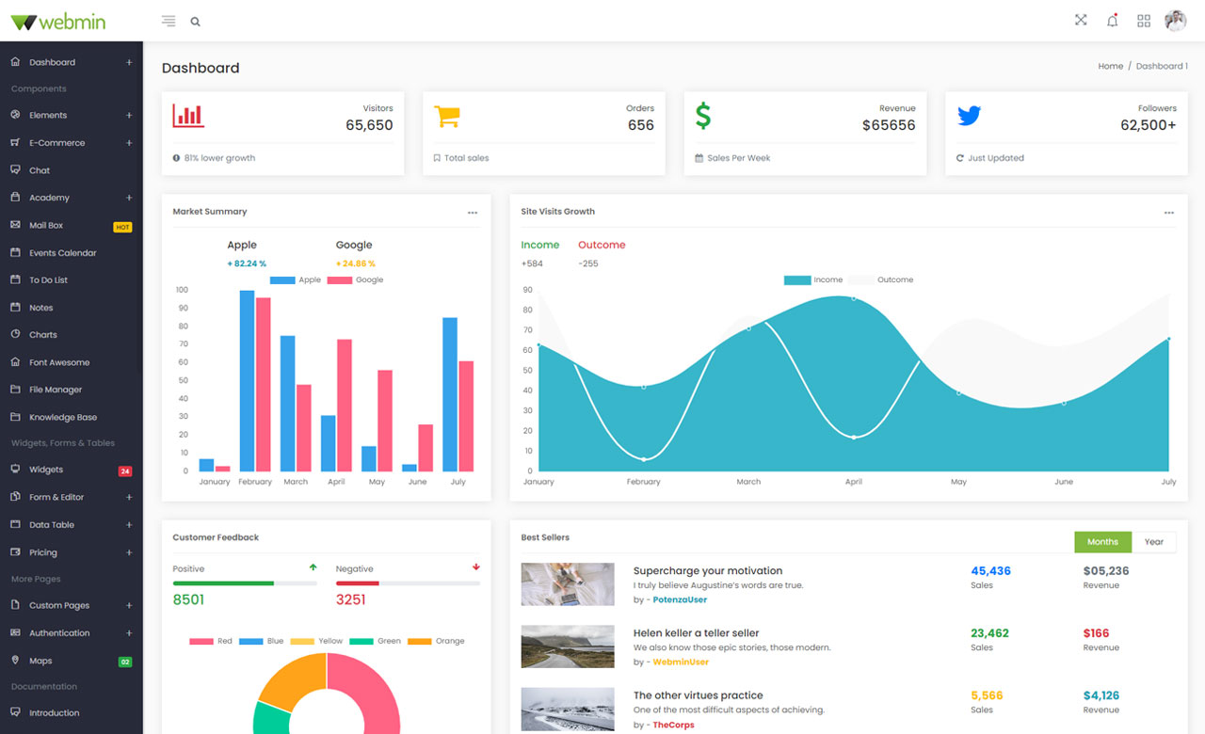Click the green Positive feedback progress bar
Screen dimensions: 1205x734
click(223, 583)
